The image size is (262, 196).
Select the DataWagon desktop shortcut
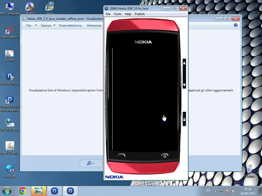[x=10, y=32]
